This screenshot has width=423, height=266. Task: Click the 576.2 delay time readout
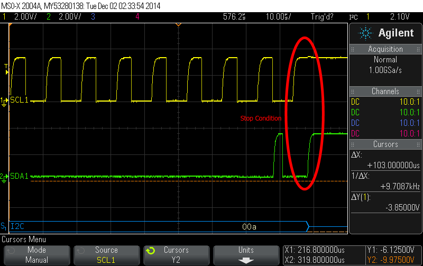coord(234,17)
